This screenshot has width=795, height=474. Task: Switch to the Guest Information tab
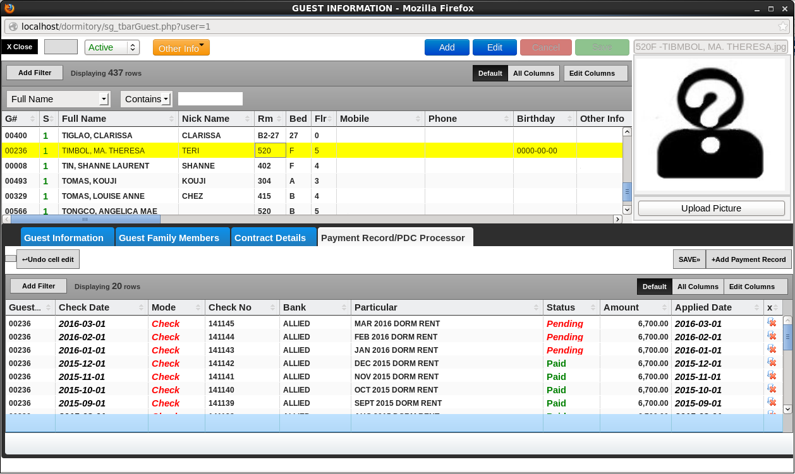coord(64,238)
